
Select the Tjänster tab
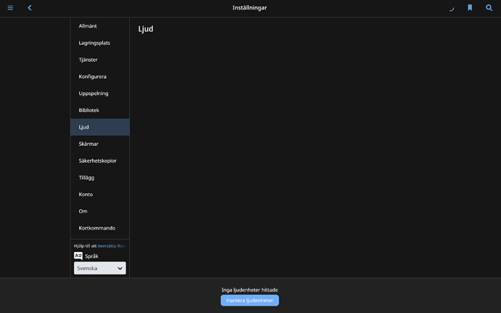tap(99, 60)
